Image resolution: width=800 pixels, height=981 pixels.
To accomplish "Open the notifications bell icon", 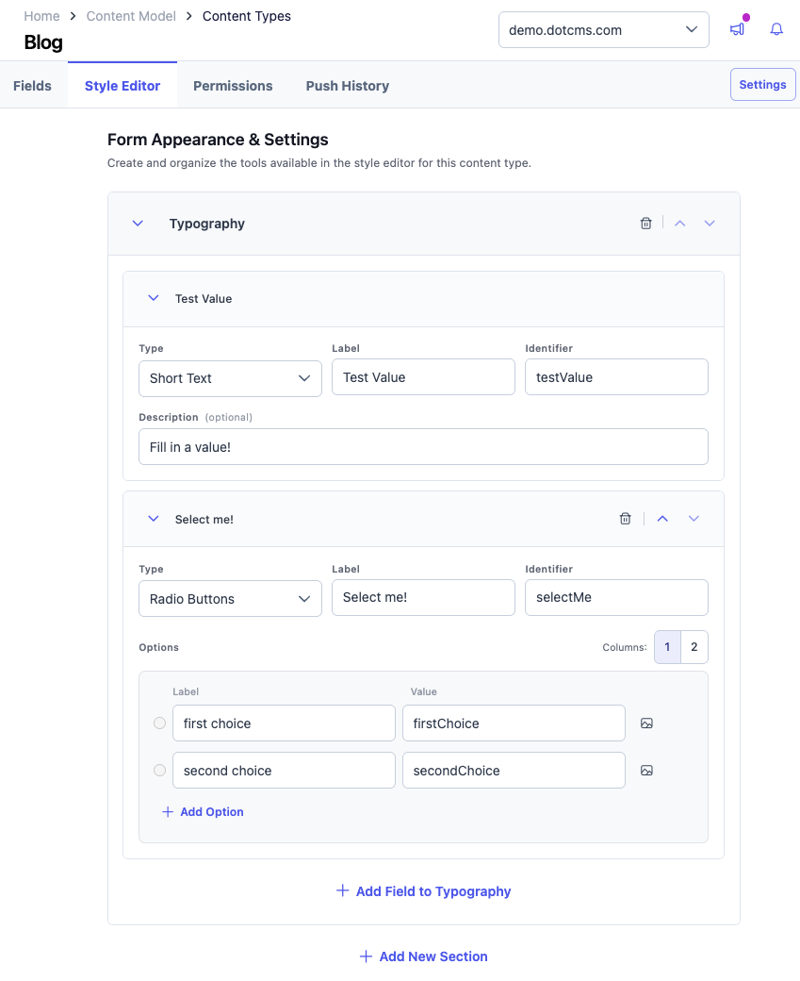I will (x=776, y=29).
